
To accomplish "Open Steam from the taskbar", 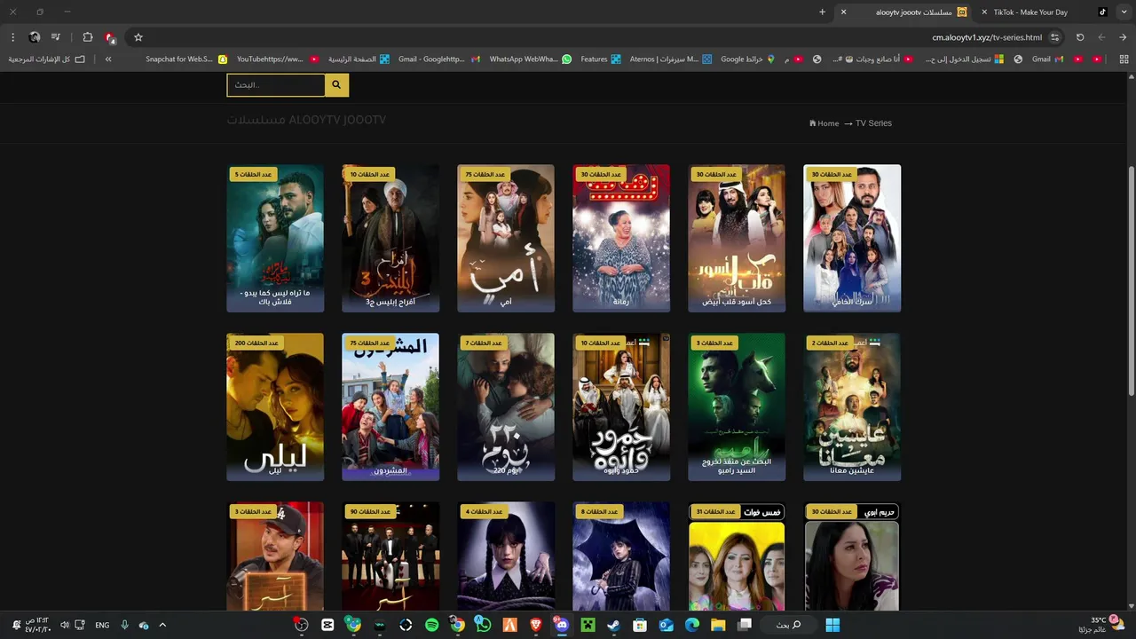I will coord(613,625).
